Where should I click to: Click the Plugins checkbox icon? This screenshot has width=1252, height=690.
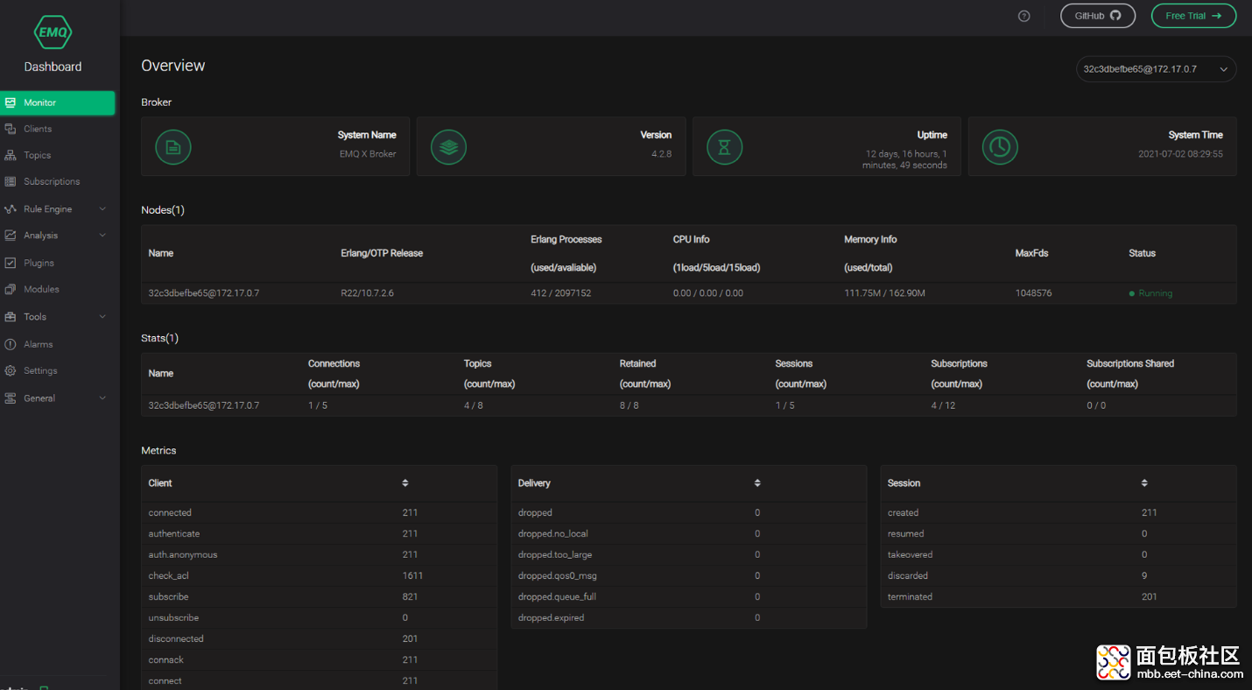pyautogui.click(x=11, y=263)
